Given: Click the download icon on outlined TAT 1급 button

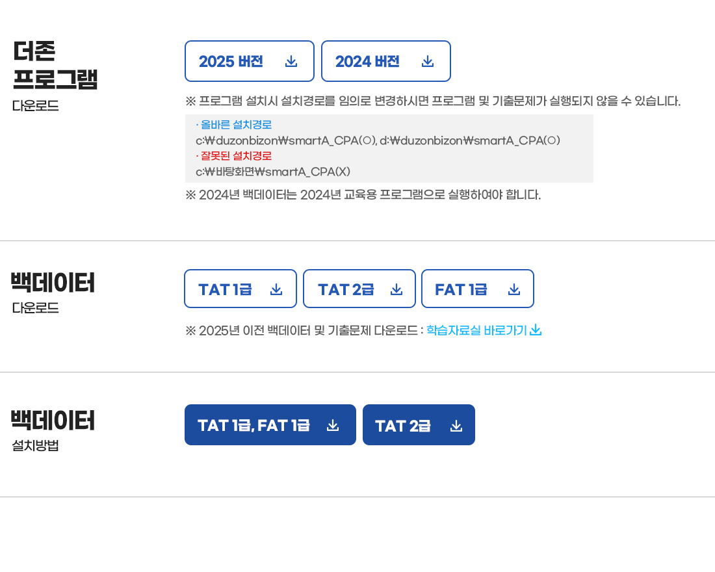Looking at the screenshot, I should pos(276,289).
